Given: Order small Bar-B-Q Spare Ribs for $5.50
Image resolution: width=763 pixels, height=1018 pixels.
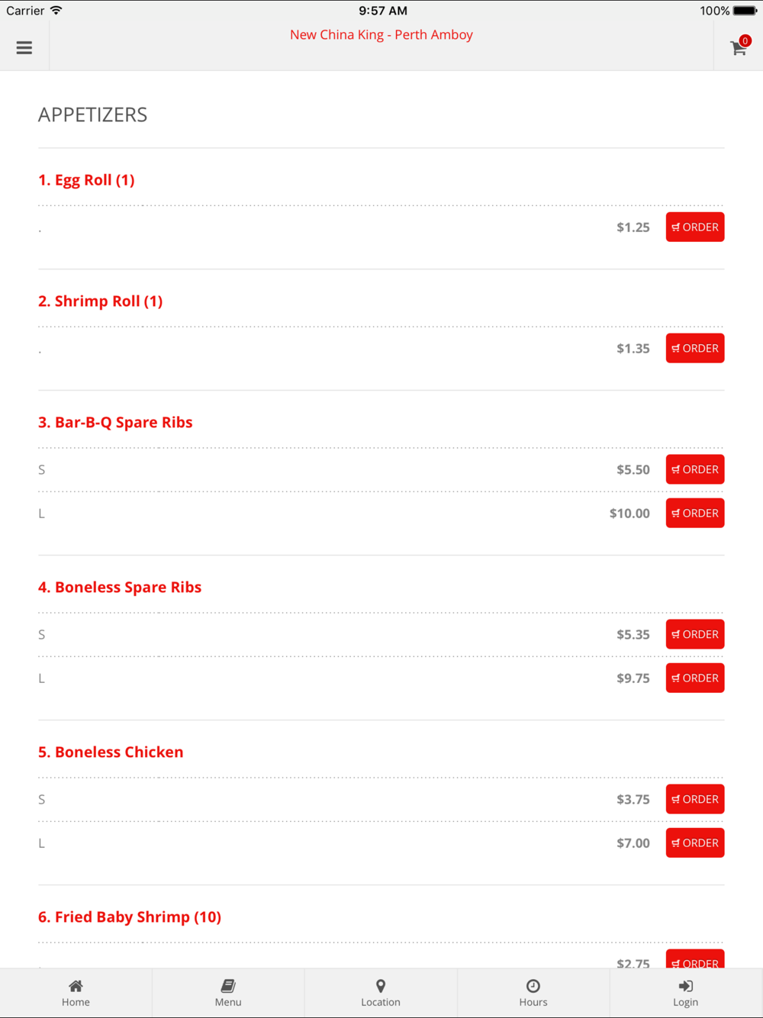Looking at the screenshot, I should coord(695,469).
